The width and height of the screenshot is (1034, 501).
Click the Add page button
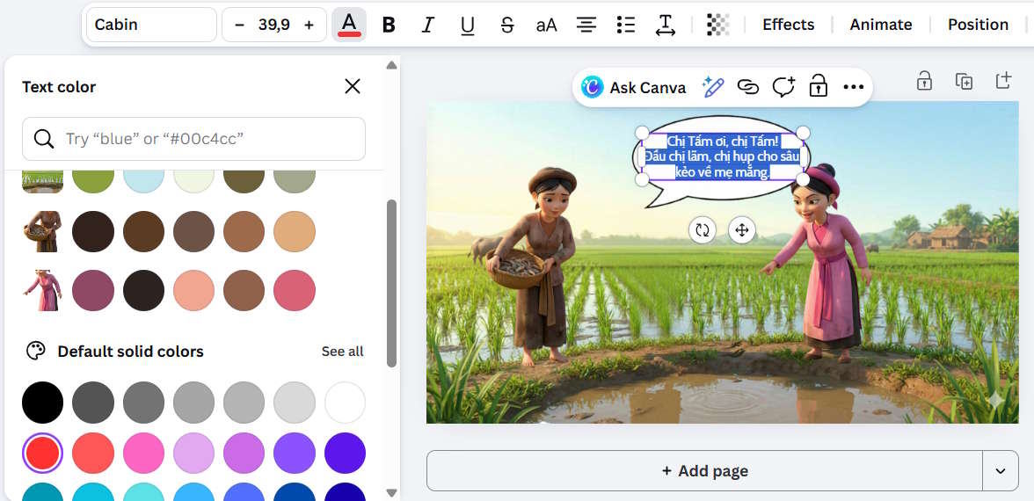tap(704, 471)
